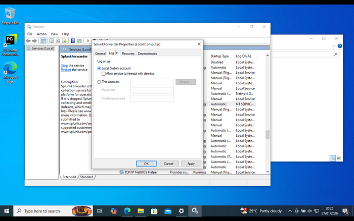The height and width of the screenshot is (221, 354).
Task: Open the Help menu in Services
Action: click(65, 34)
